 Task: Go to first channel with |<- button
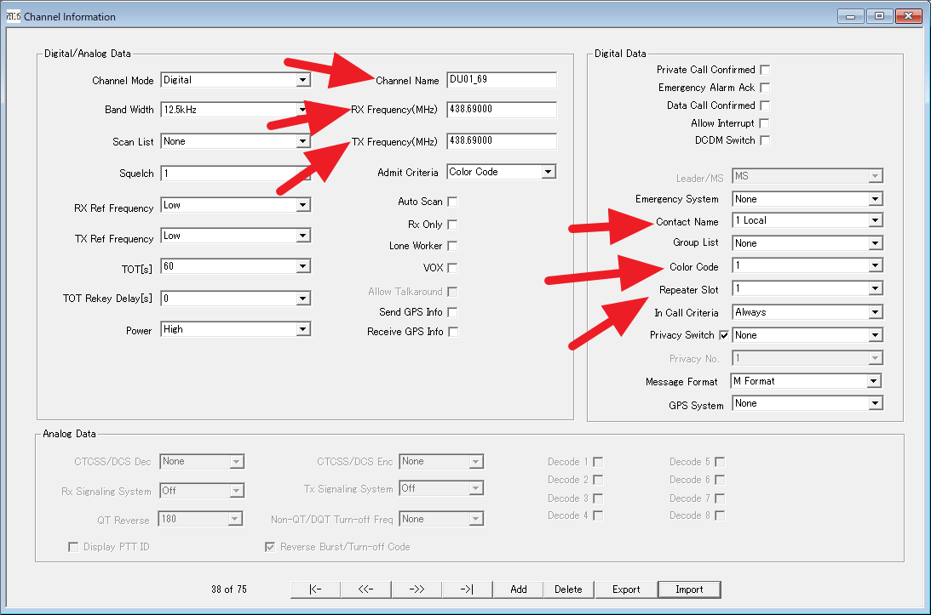click(315, 589)
